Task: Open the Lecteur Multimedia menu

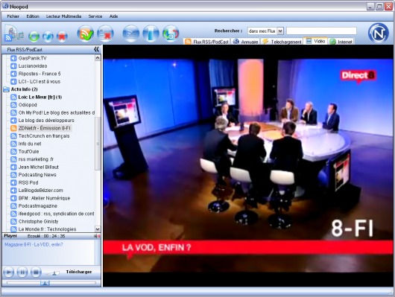Action: point(63,16)
